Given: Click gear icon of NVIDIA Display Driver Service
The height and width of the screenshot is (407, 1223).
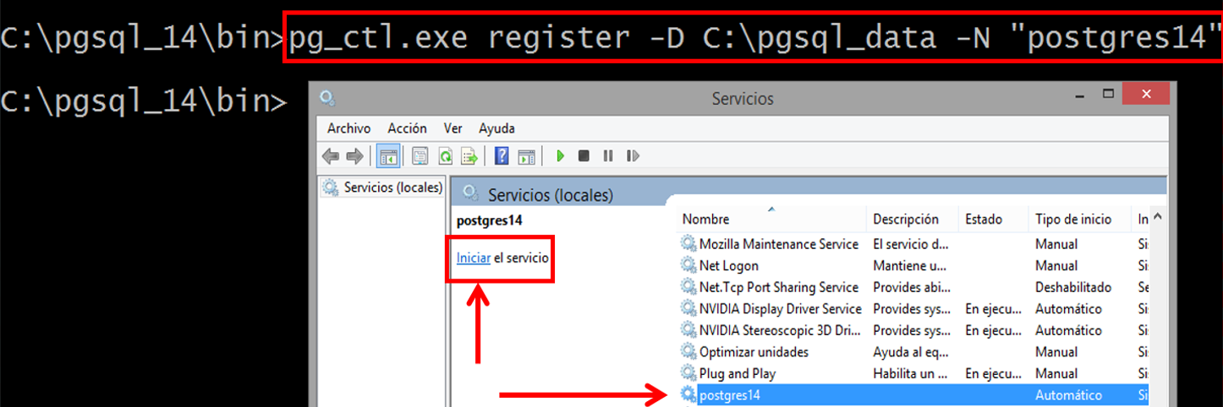Looking at the screenshot, I should click(688, 309).
